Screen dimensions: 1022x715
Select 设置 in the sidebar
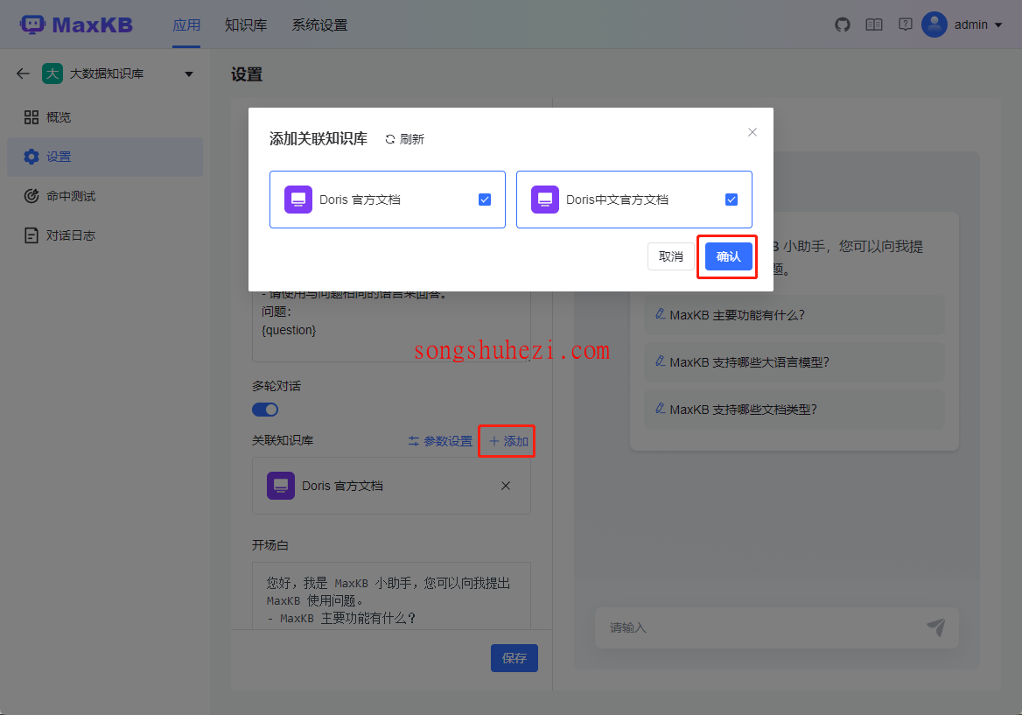pos(105,157)
